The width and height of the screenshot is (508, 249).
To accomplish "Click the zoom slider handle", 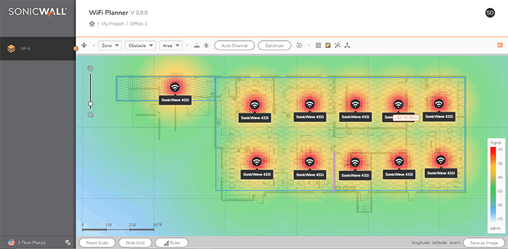I will [91, 104].
